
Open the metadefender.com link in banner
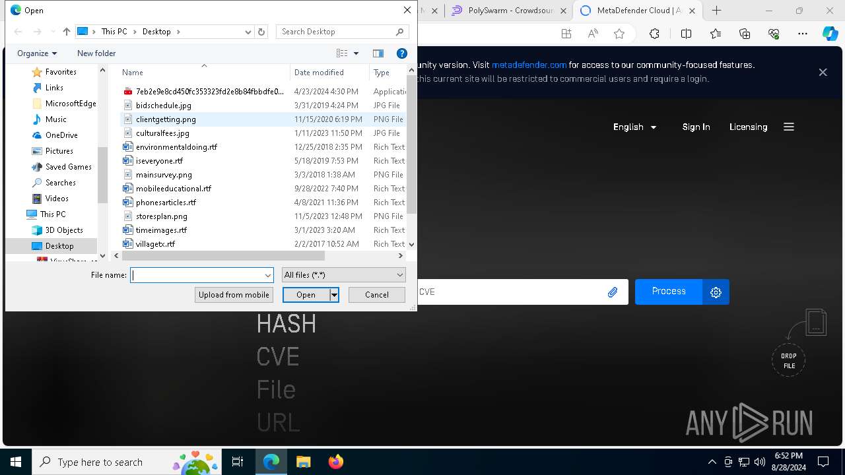pos(529,65)
